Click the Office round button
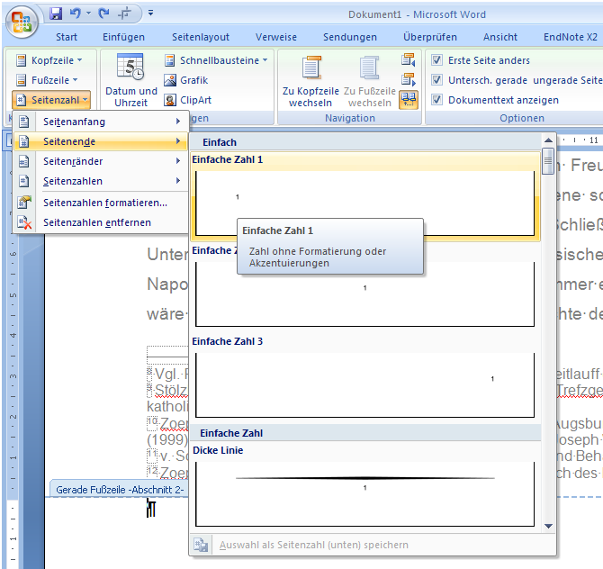Viewport: 603px width, 569px height. [x=22, y=22]
